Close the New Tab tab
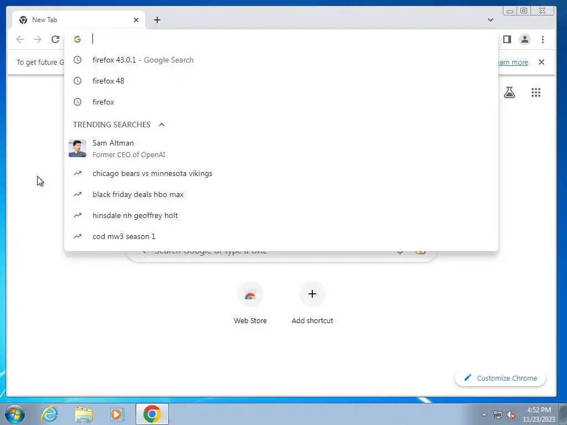567x425 pixels. coord(136,20)
